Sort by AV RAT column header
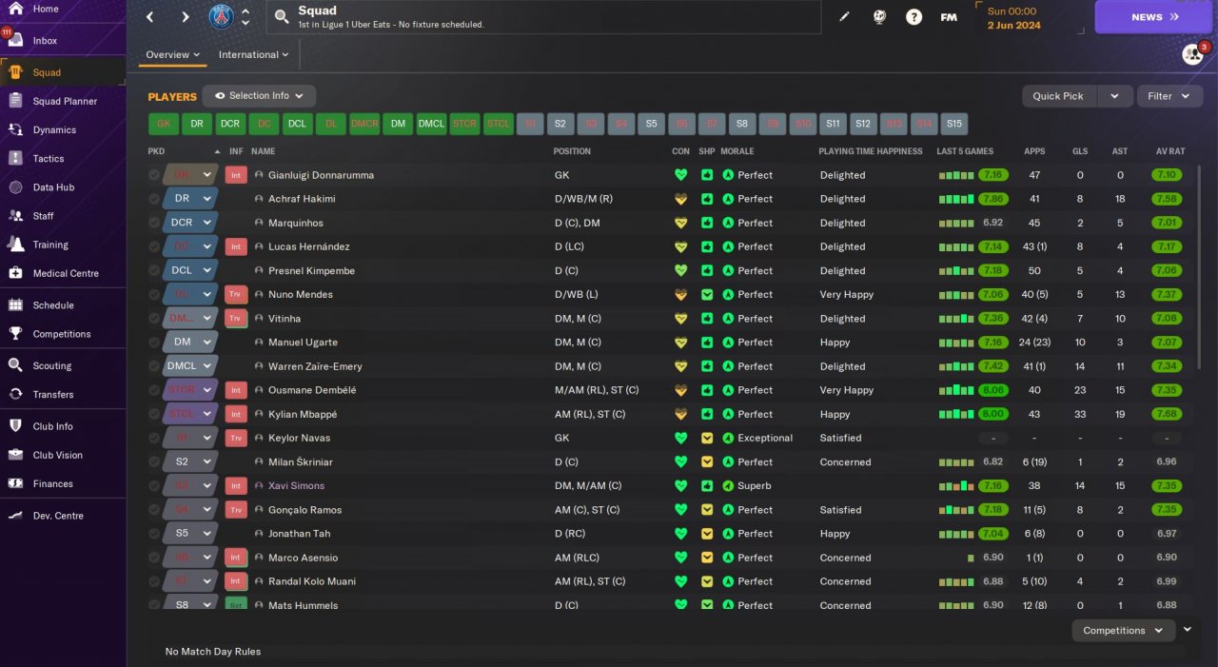Image resolution: width=1218 pixels, height=667 pixels. 1169,151
